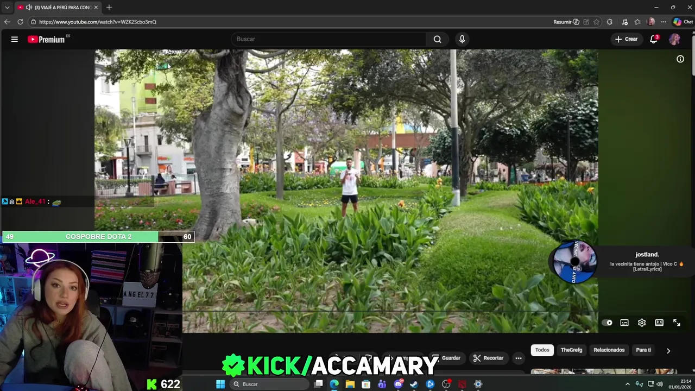Click Resumir in the address bar

(565, 22)
